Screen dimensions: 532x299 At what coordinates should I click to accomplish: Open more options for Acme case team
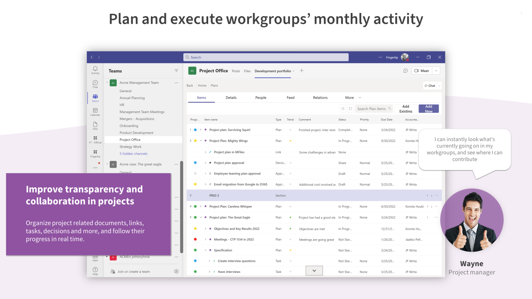click(176, 164)
